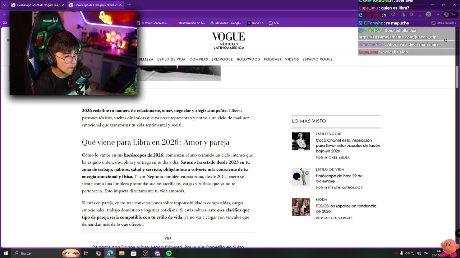Screen dimensions: 460x258
Task: Open Horóscopo de hoy: 29 de diciembre
Action: click(x=339, y=178)
